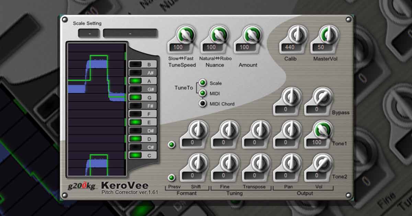Click the pitch graph display

(x=96, y=109)
